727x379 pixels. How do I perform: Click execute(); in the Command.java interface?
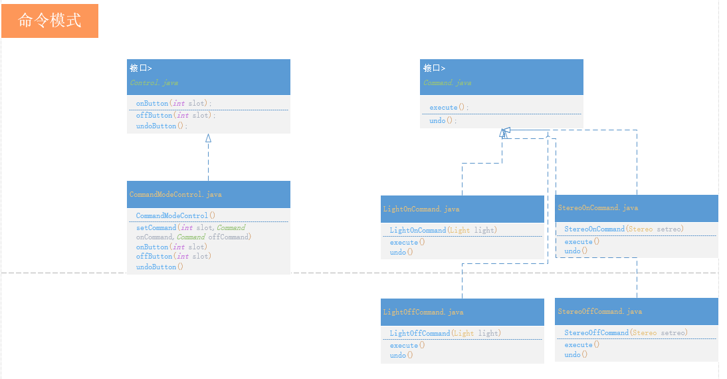pos(449,108)
